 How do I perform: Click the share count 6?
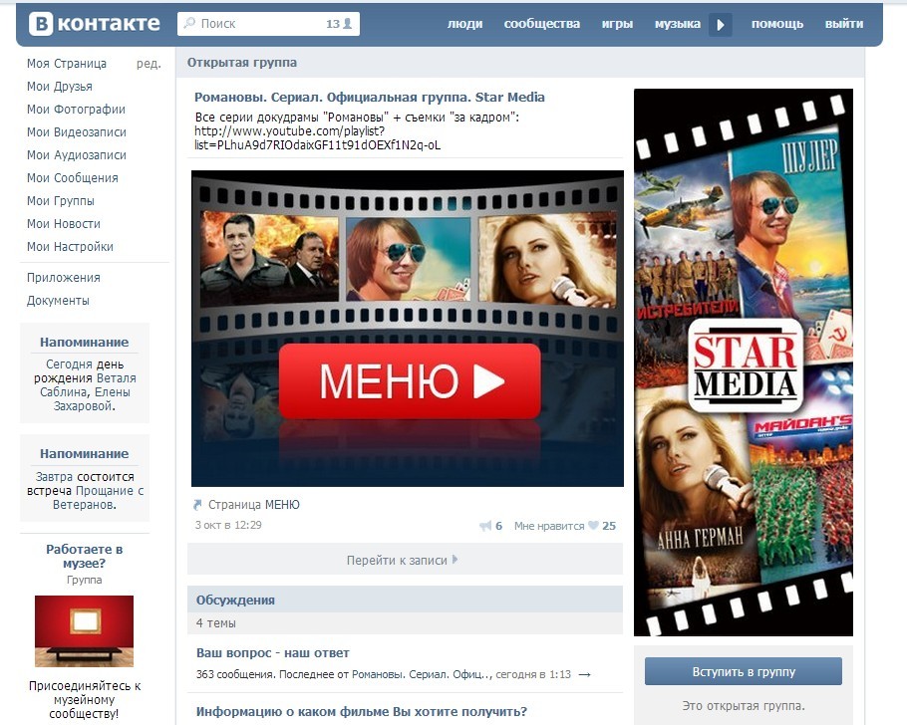498,526
